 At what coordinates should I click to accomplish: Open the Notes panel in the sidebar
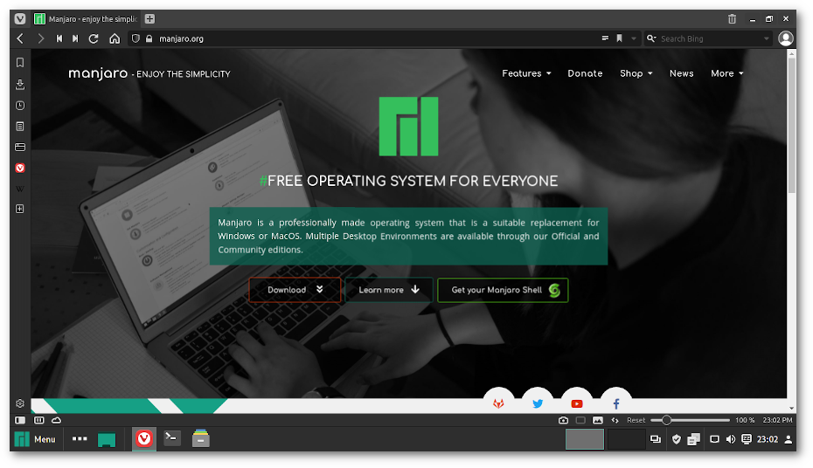(x=20, y=127)
